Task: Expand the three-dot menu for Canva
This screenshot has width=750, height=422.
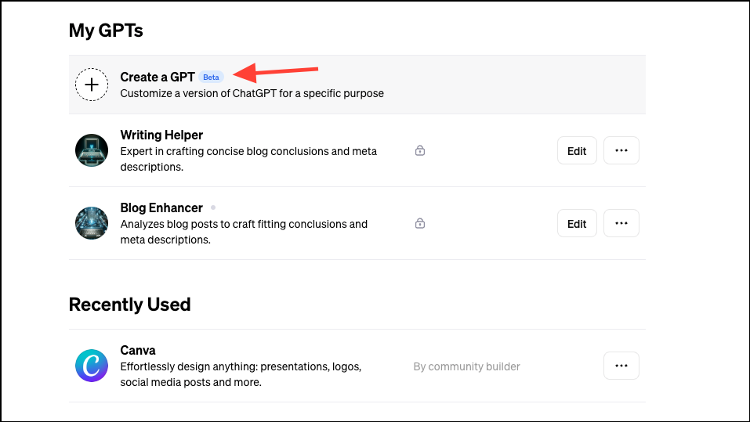Action: pyautogui.click(x=621, y=366)
